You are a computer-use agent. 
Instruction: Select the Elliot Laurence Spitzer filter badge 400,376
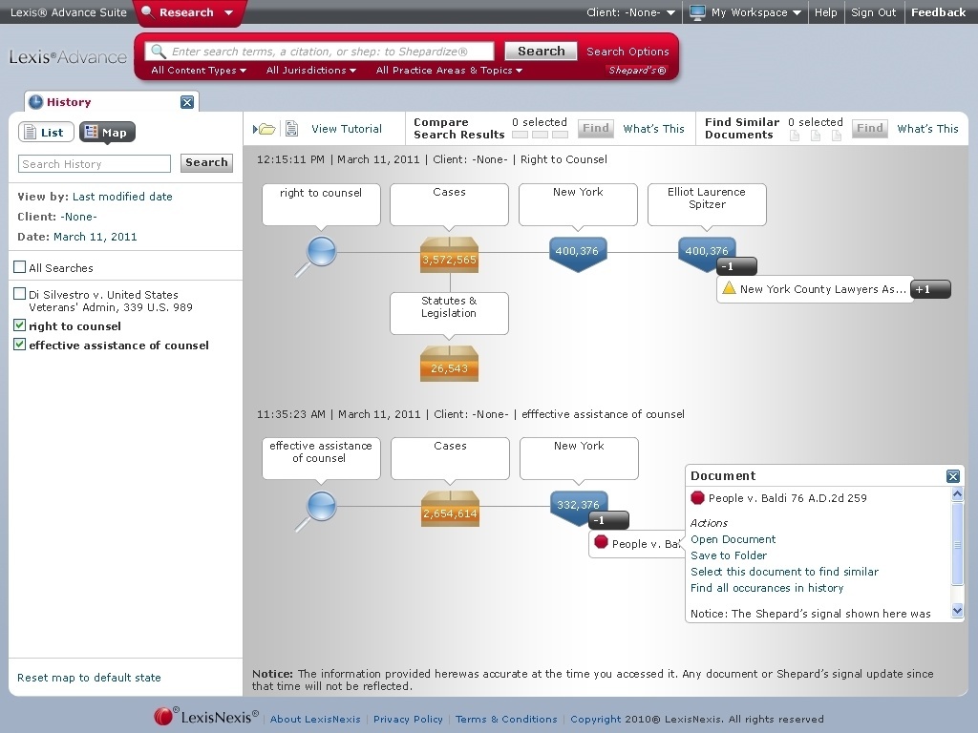[707, 252]
